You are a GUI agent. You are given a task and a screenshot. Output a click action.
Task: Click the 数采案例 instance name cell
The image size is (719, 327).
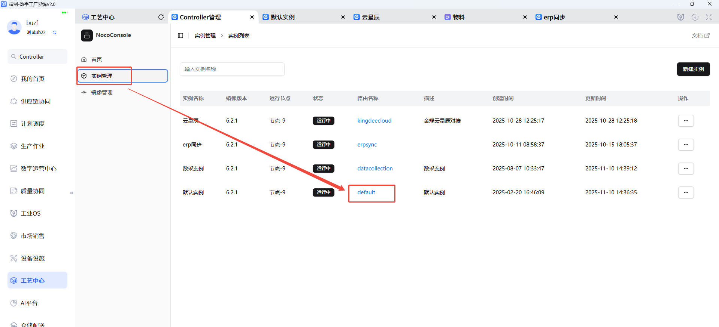click(193, 169)
